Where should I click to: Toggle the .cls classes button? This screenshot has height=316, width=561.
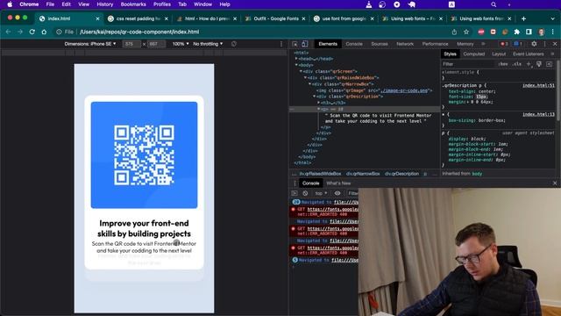click(x=517, y=64)
